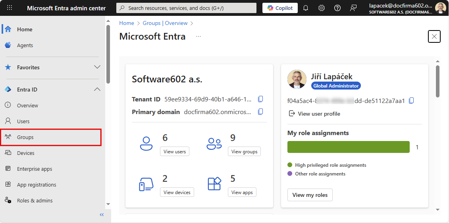Click the View devices button
The image size is (449, 223).
pyautogui.click(x=177, y=193)
